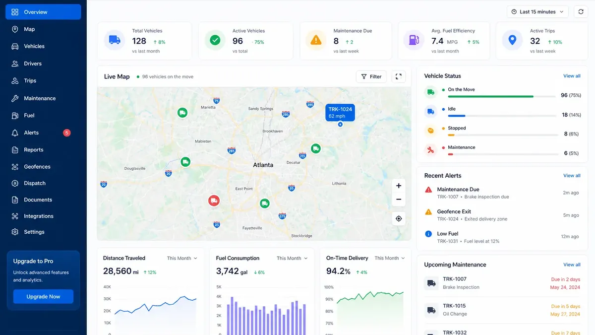Click "Fuel level at 12%" alert text
Screen dimensions: 595x335
pyautogui.click(x=481, y=241)
